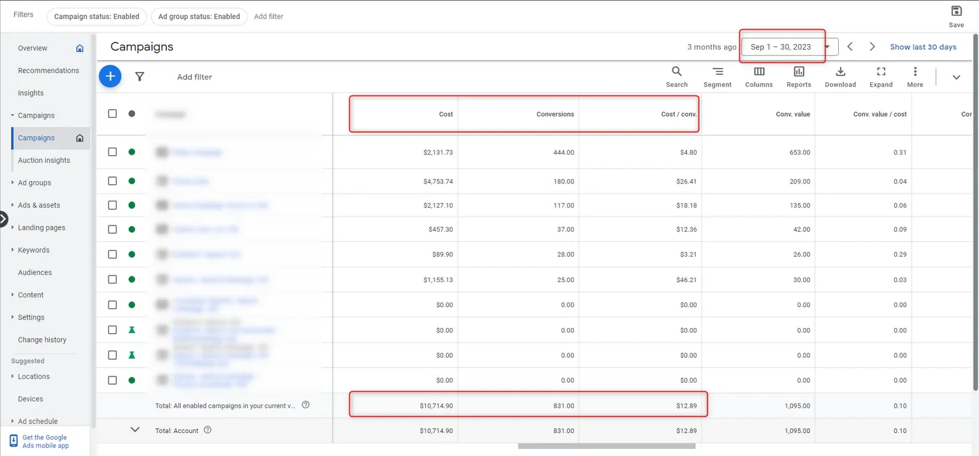This screenshot has height=456, width=979.
Task: Expand the Total: Account row chevron
Action: pyautogui.click(x=134, y=430)
